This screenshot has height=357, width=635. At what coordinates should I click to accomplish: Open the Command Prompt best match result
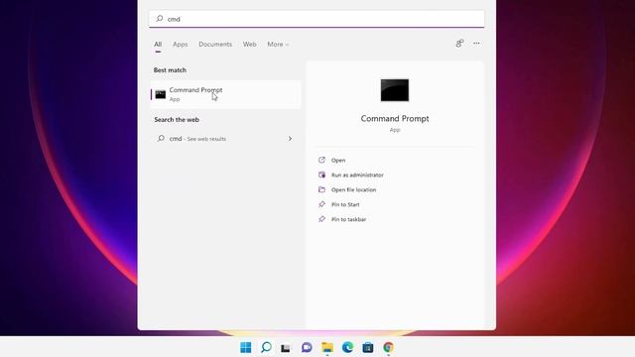tap(226, 94)
